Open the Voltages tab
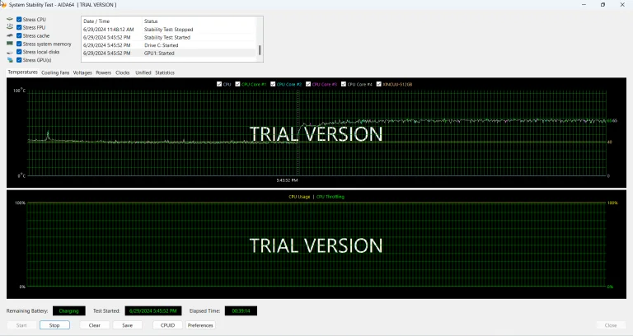 82,72
